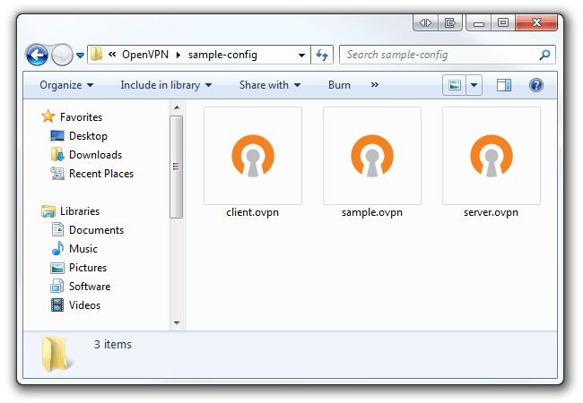Screen dimensions: 583x403
Task: Expand the view options dropdown arrow
Action: click(x=474, y=85)
